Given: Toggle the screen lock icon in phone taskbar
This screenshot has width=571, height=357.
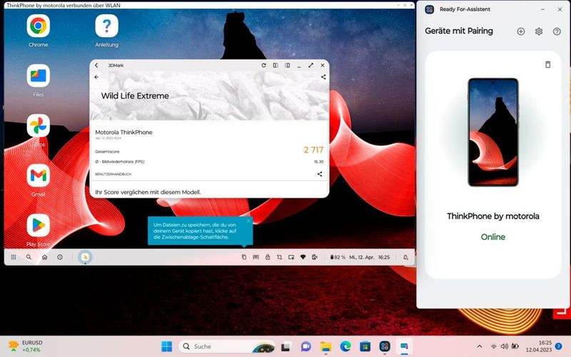Looking at the screenshot, I should coord(268,257).
